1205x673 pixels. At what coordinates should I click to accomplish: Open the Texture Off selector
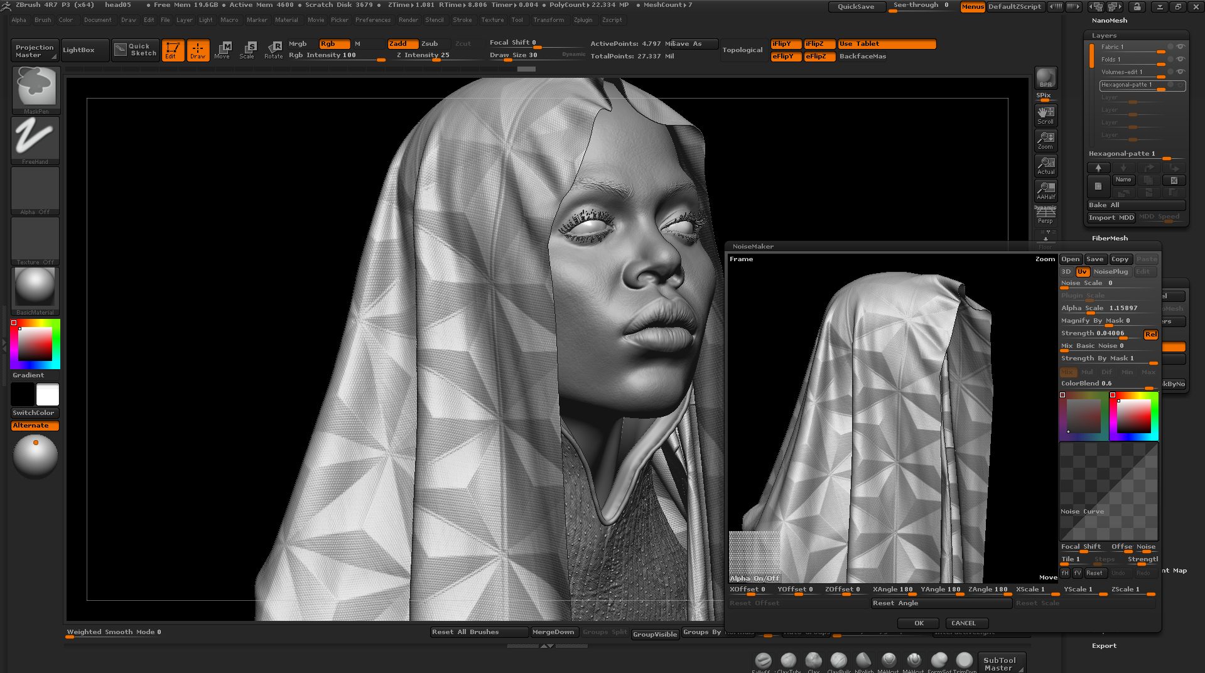coord(35,240)
